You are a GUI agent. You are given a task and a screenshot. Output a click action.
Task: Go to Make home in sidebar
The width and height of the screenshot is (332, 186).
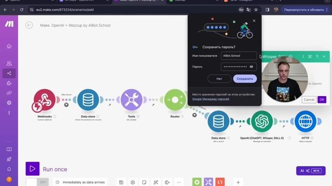pyautogui.click(x=9, y=46)
